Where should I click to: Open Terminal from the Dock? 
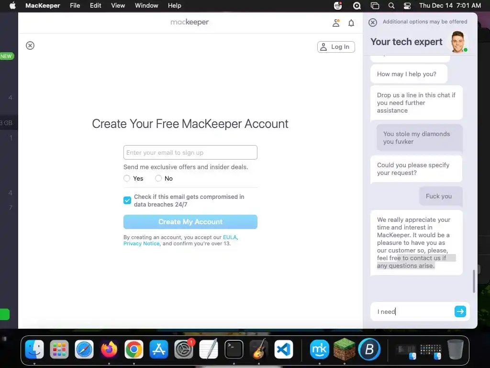tap(234, 349)
